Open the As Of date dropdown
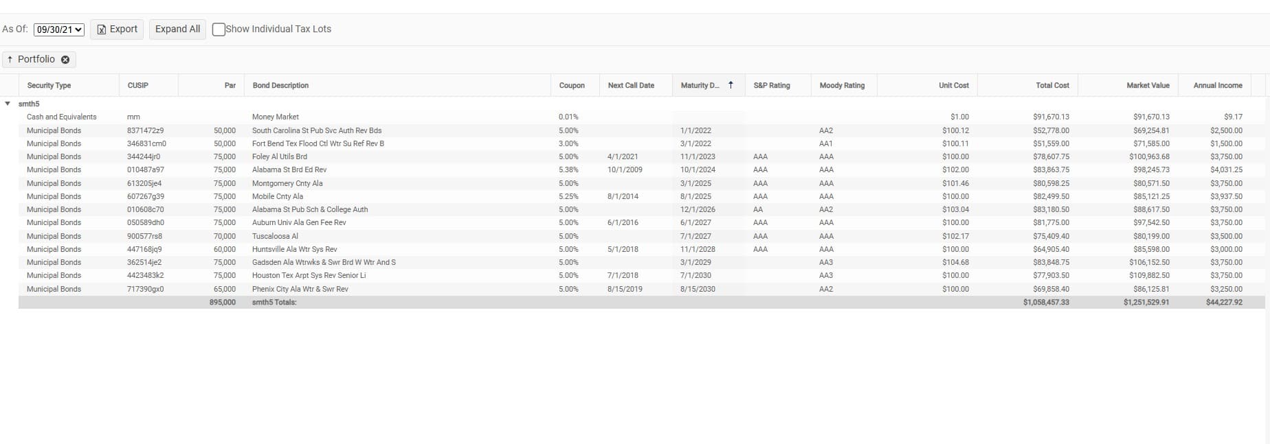 pyautogui.click(x=59, y=30)
